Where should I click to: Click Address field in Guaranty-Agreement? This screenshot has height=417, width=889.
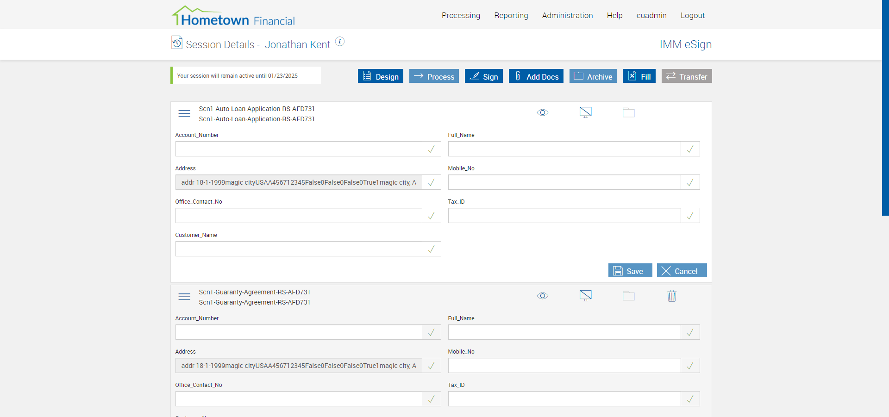pyautogui.click(x=299, y=366)
